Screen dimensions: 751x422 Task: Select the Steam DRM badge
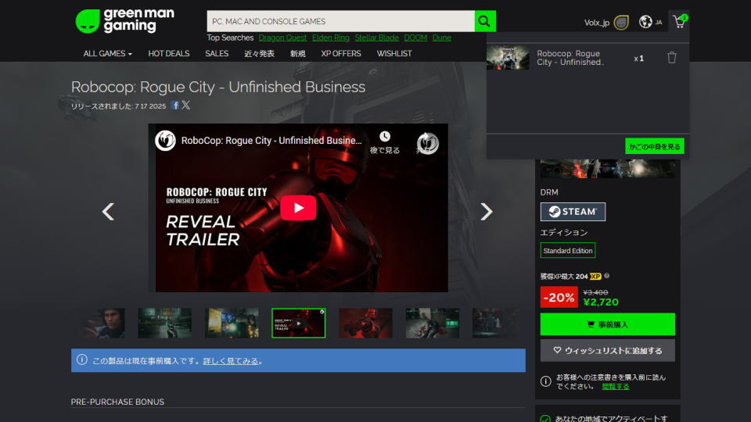pos(573,212)
